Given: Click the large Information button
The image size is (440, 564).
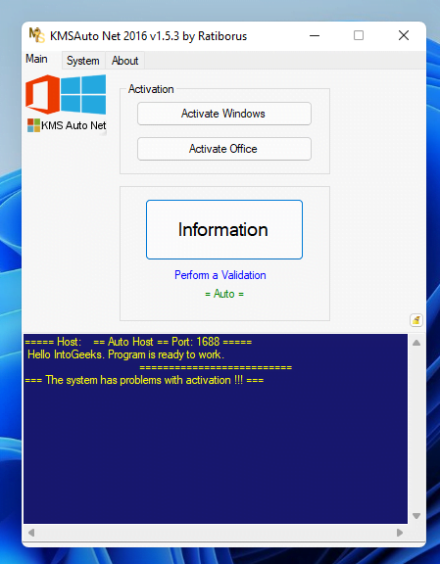Looking at the screenshot, I should click(x=224, y=229).
